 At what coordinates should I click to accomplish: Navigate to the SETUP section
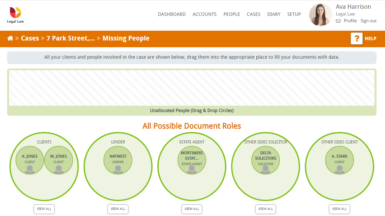[x=294, y=14]
